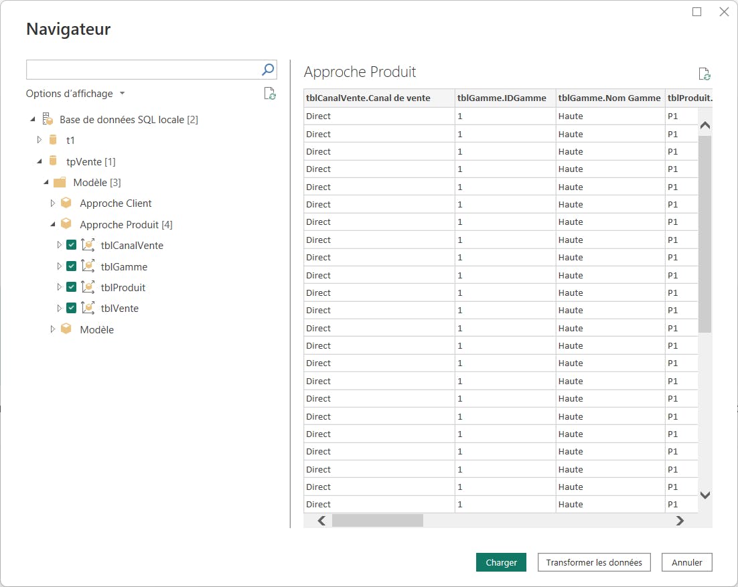This screenshot has width=738, height=587.
Task: Select the Approche Produit tree item
Action: [126, 225]
